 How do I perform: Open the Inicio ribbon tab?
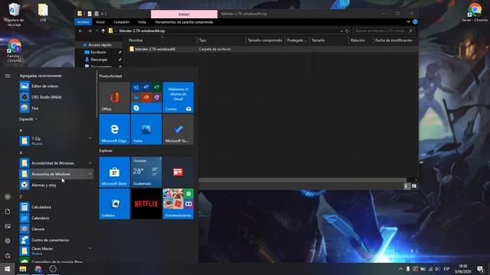pyautogui.click(x=100, y=22)
